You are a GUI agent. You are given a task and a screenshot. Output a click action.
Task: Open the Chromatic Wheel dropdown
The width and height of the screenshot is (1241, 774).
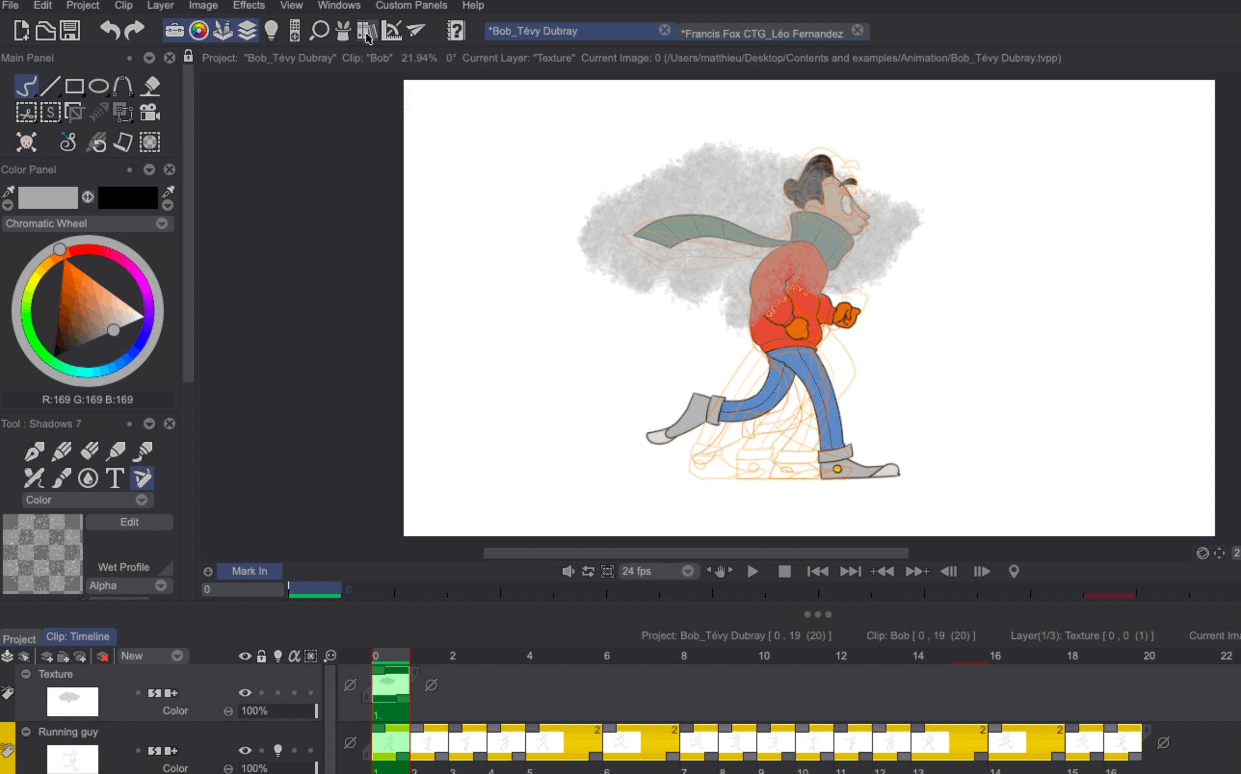(161, 224)
